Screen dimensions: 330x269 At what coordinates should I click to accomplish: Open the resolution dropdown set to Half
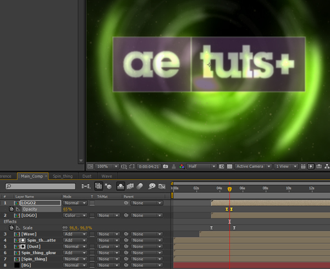coord(201,167)
